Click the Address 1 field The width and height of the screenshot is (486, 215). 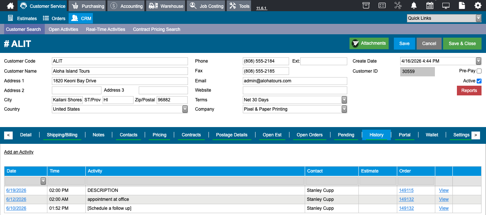point(120,81)
